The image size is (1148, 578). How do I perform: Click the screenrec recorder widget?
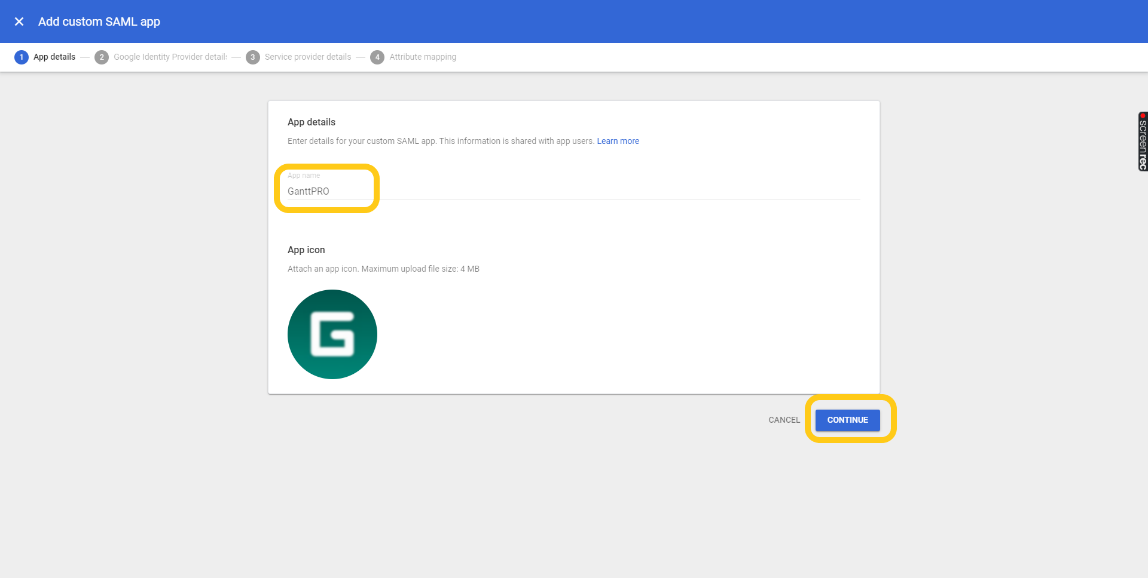(1143, 142)
